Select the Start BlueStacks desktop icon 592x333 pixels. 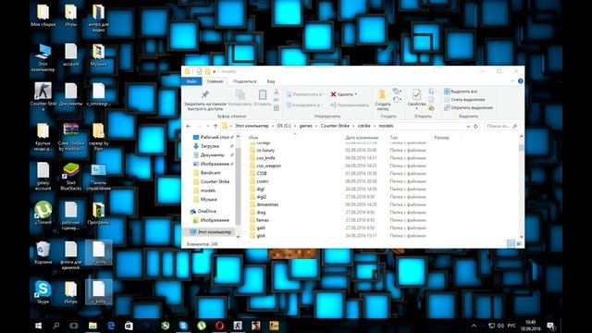click(x=70, y=177)
